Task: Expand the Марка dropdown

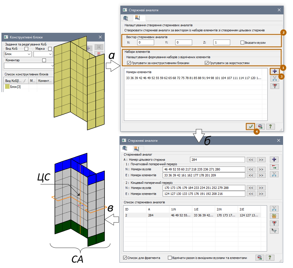Action: click(43, 54)
